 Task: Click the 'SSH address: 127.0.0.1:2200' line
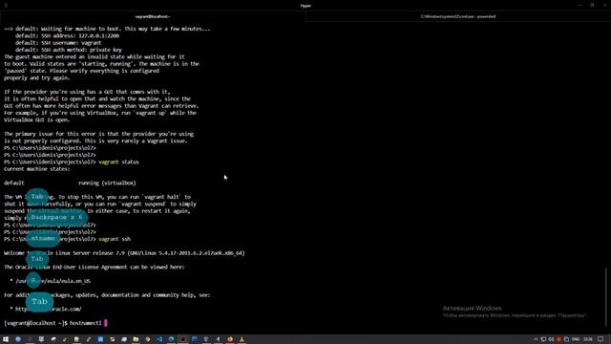click(67, 36)
